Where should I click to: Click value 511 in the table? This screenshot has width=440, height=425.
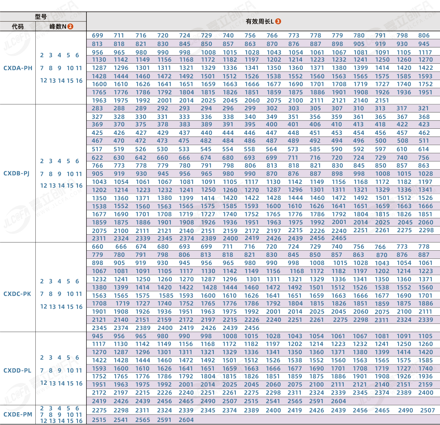(424, 141)
